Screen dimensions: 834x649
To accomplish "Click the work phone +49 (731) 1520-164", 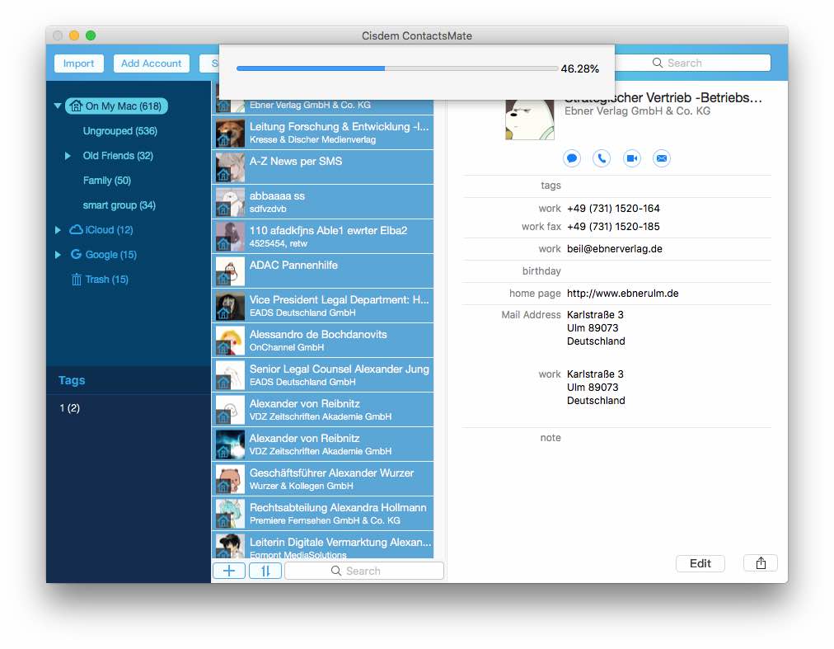I will (x=613, y=208).
